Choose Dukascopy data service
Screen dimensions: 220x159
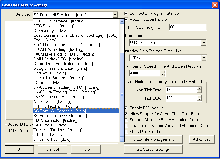(76, 30)
